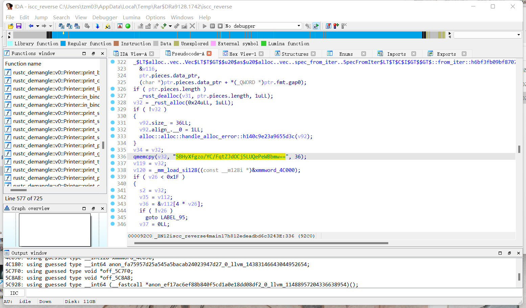Open the binoculars text search icon
Image resolution: width=526 pixels, height=308 pixels.
coord(69,26)
